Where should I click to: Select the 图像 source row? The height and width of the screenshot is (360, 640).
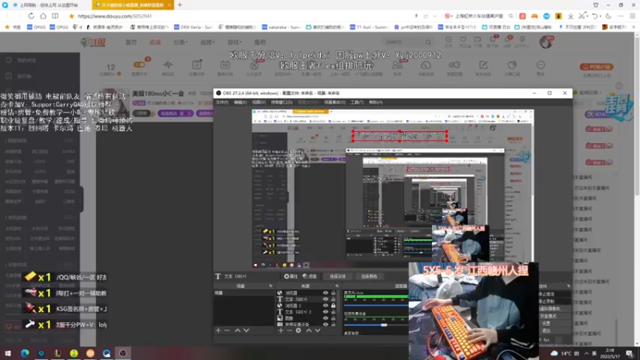click(307, 318)
